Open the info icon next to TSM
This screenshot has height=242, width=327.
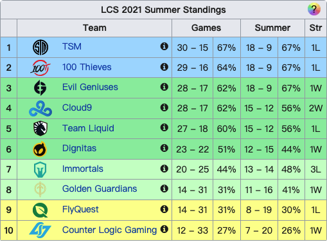[164, 46]
